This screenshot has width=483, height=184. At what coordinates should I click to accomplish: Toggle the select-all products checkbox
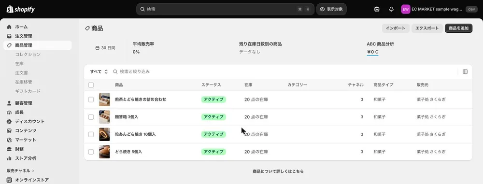pyautogui.click(x=91, y=85)
